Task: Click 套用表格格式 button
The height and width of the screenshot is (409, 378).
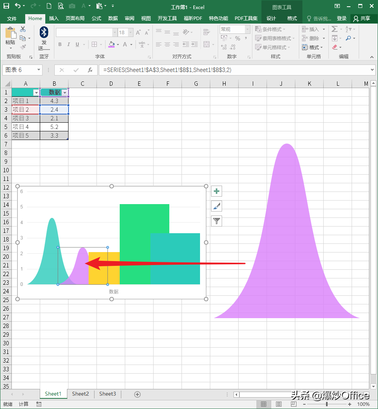Action: click(275, 39)
